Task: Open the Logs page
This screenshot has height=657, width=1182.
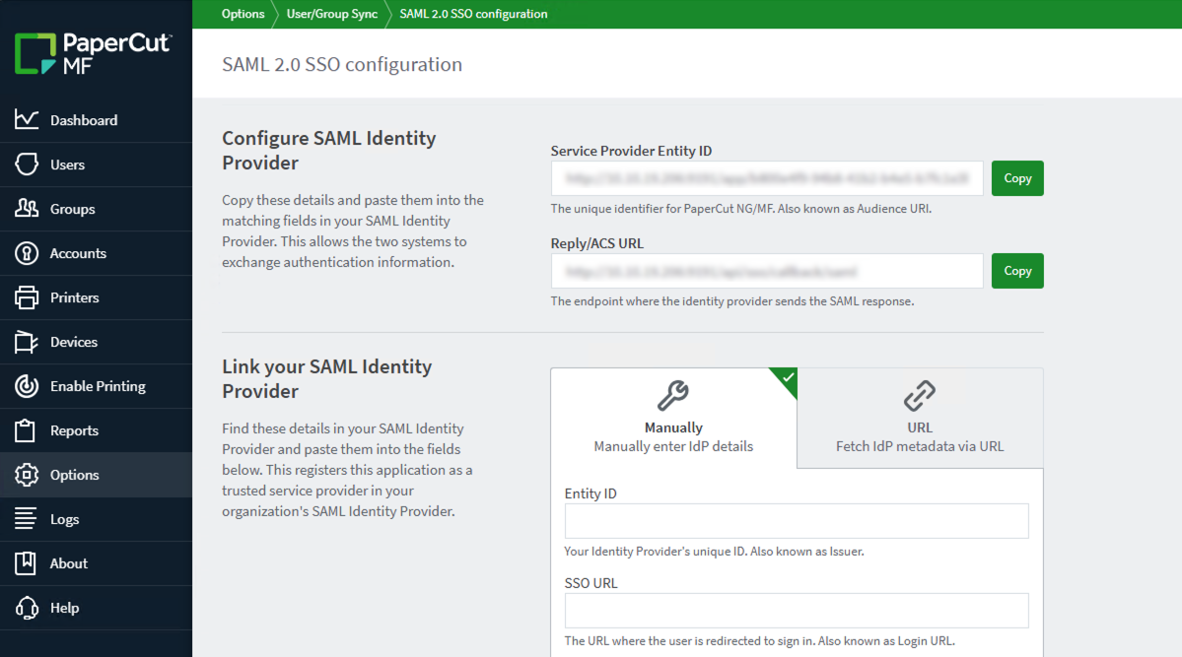Action: click(x=96, y=519)
